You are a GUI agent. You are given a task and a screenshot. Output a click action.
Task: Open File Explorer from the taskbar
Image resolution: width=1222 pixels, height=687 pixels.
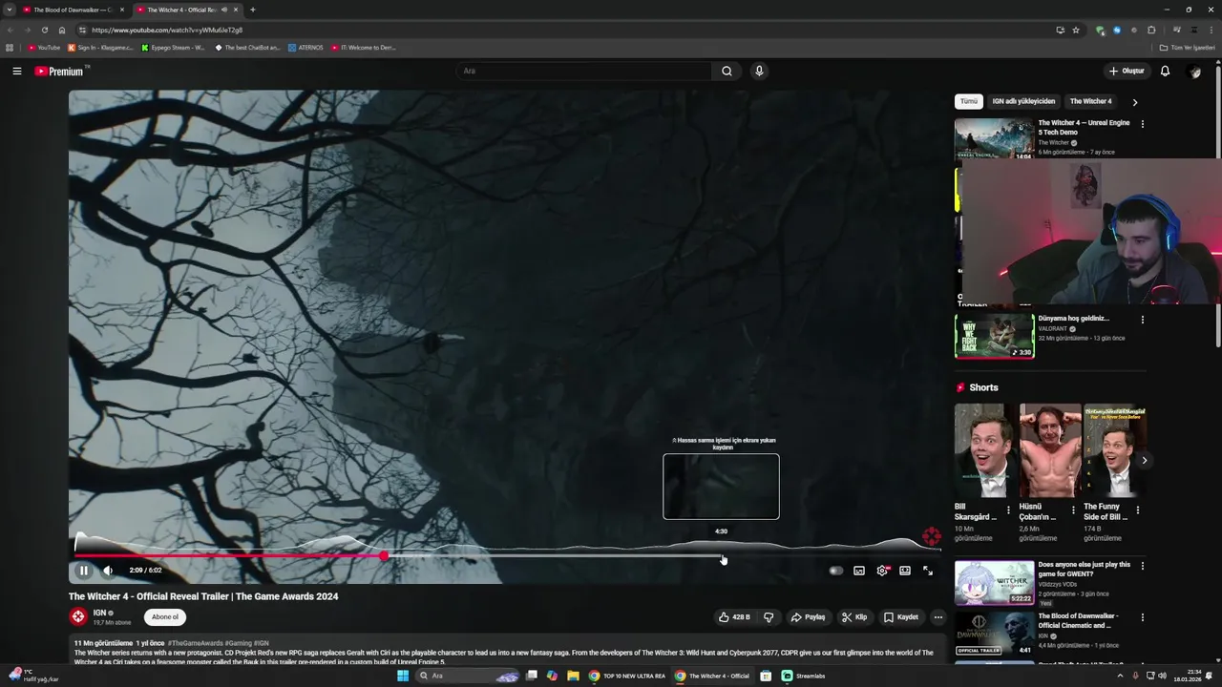click(573, 676)
